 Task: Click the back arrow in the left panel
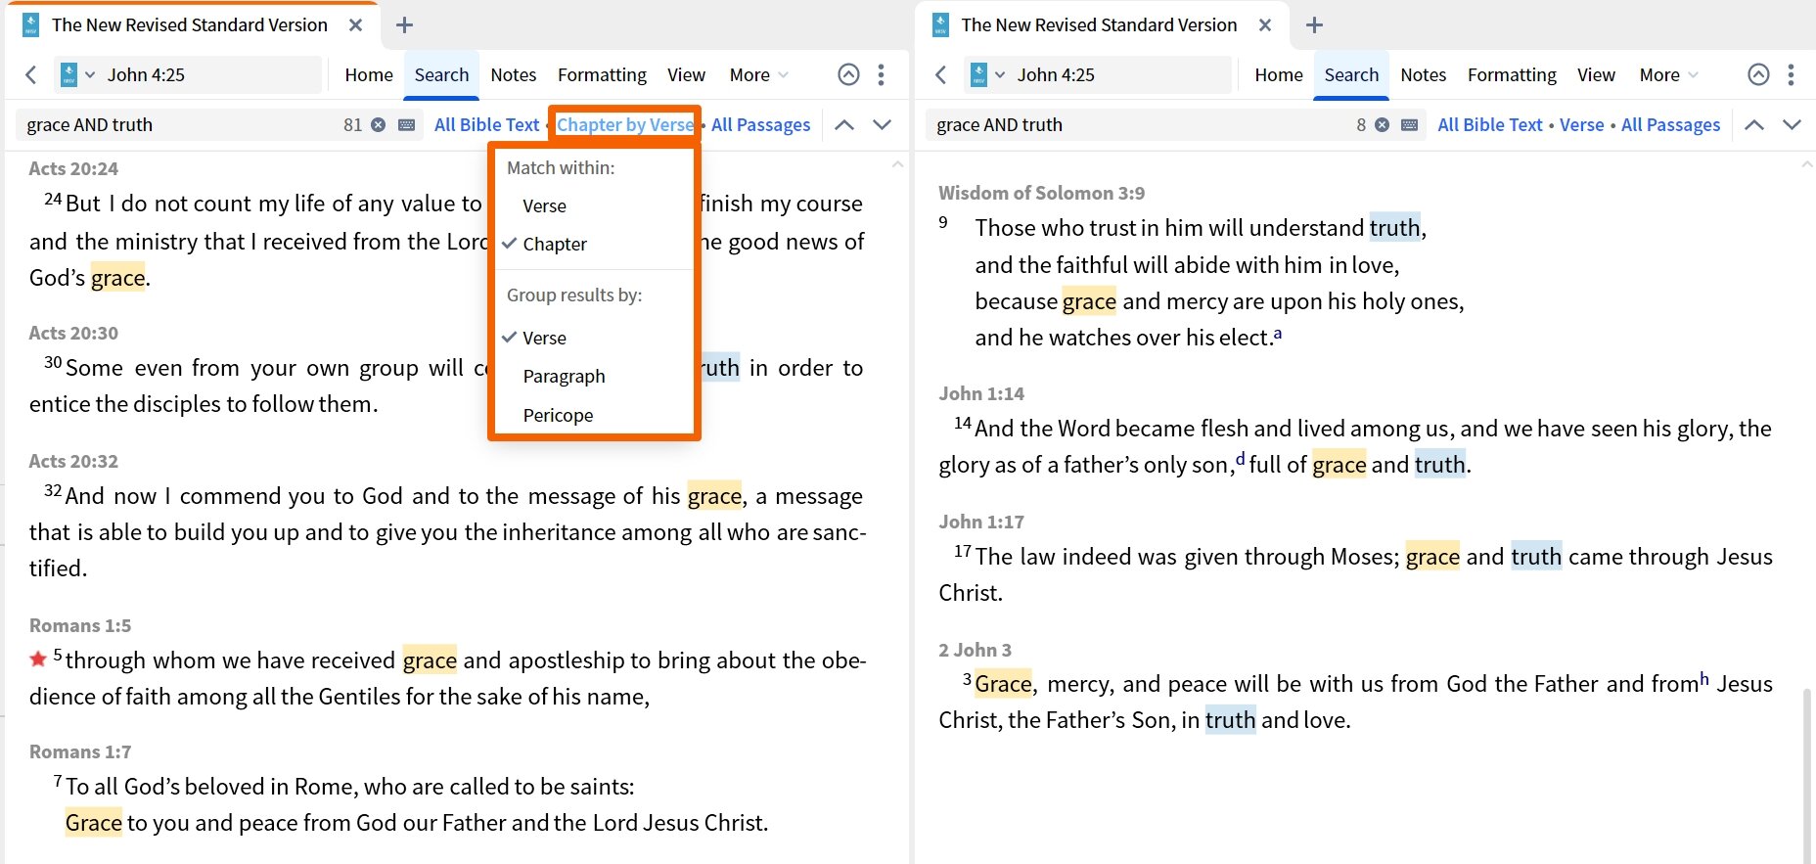[x=31, y=74]
